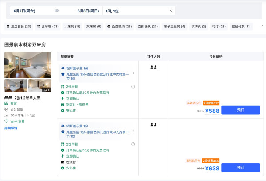
Task: Click the Wi-Fi icon beside Wi-Fi免费
Action: (x=6, y=121)
